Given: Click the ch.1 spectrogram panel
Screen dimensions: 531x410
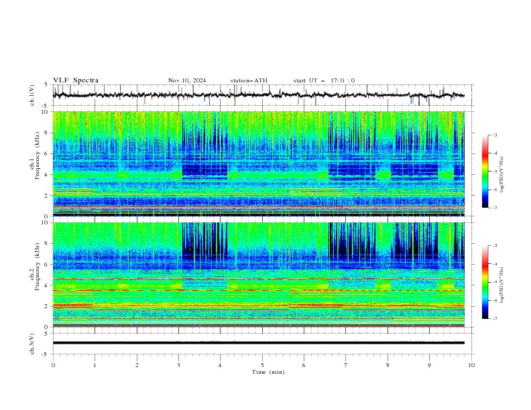Looking at the screenshot, I should (258, 163).
